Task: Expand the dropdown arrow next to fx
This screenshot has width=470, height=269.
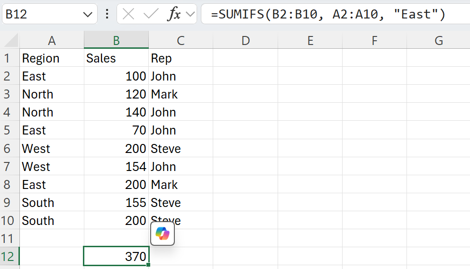Action: pos(190,14)
